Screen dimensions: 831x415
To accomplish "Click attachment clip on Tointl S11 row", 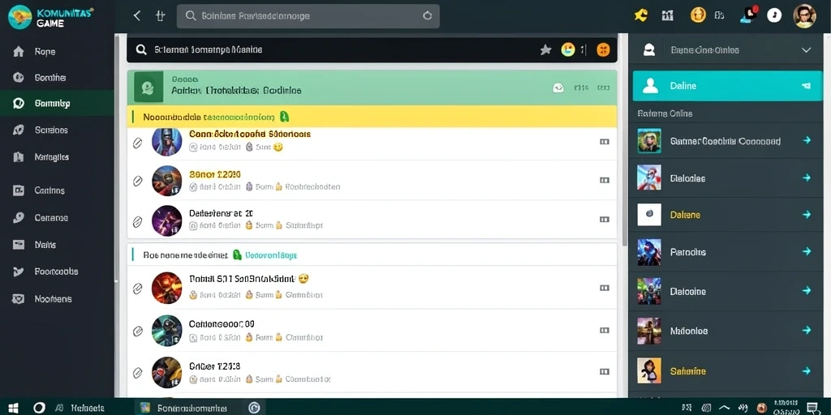I will (x=137, y=289).
